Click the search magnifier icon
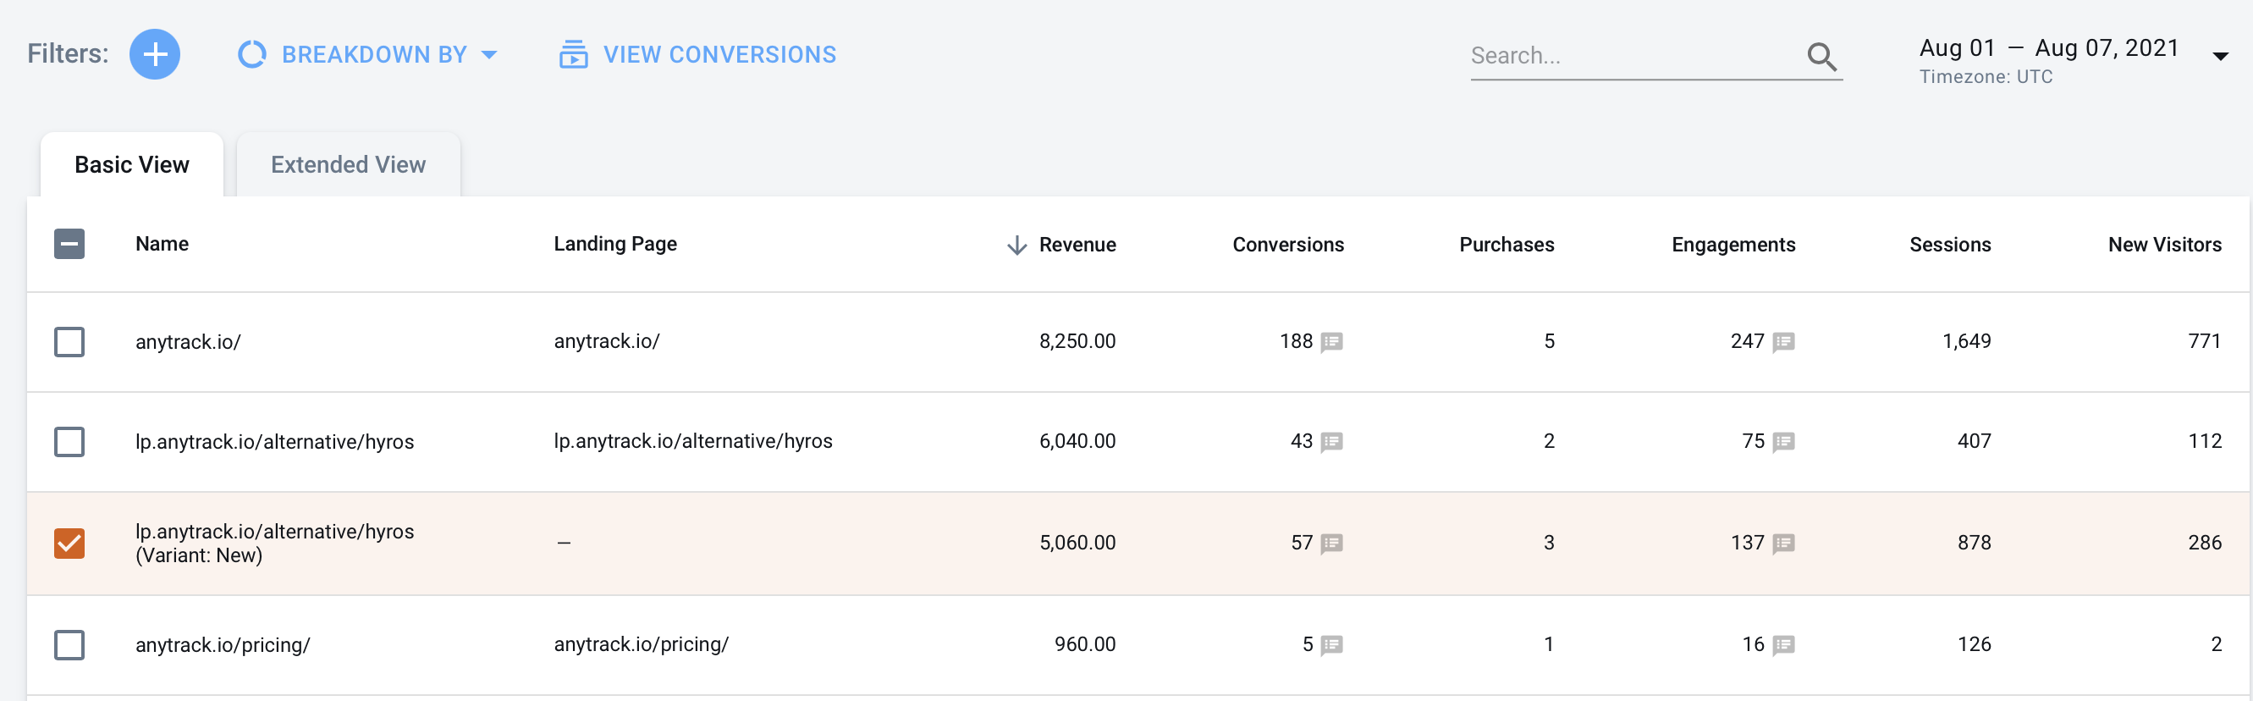This screenshot has width=2253, height=701. (x=1821, y=56)
